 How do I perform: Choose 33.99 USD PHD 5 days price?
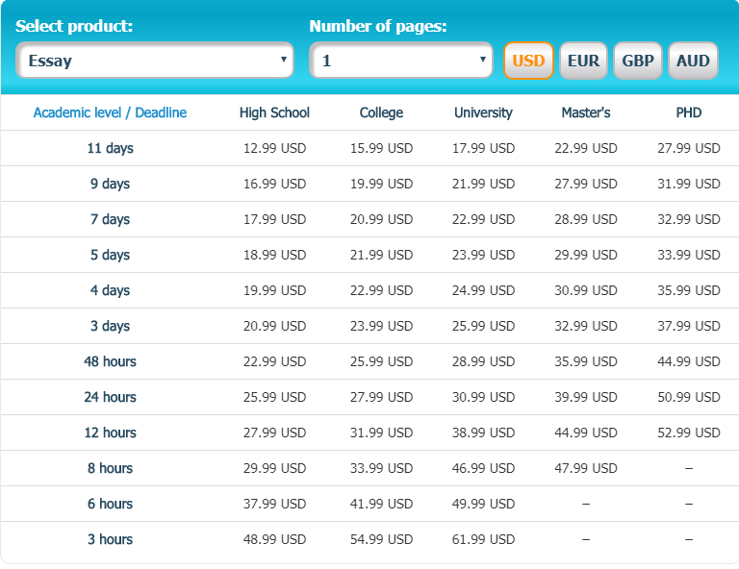point(689,255)
